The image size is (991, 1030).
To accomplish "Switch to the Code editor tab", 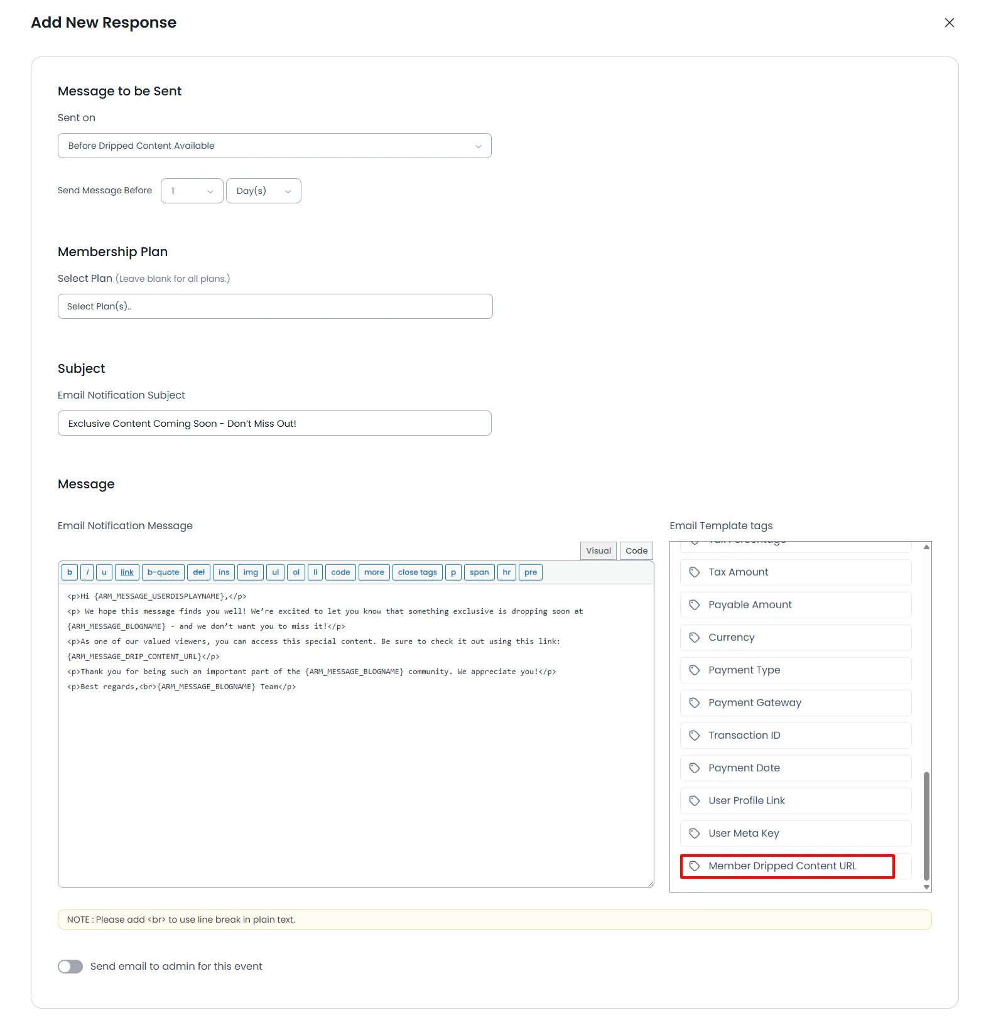I will 636,550.
